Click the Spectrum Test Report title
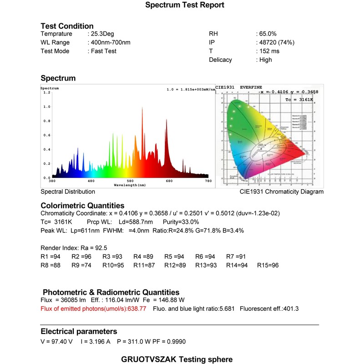 point(185,5)
